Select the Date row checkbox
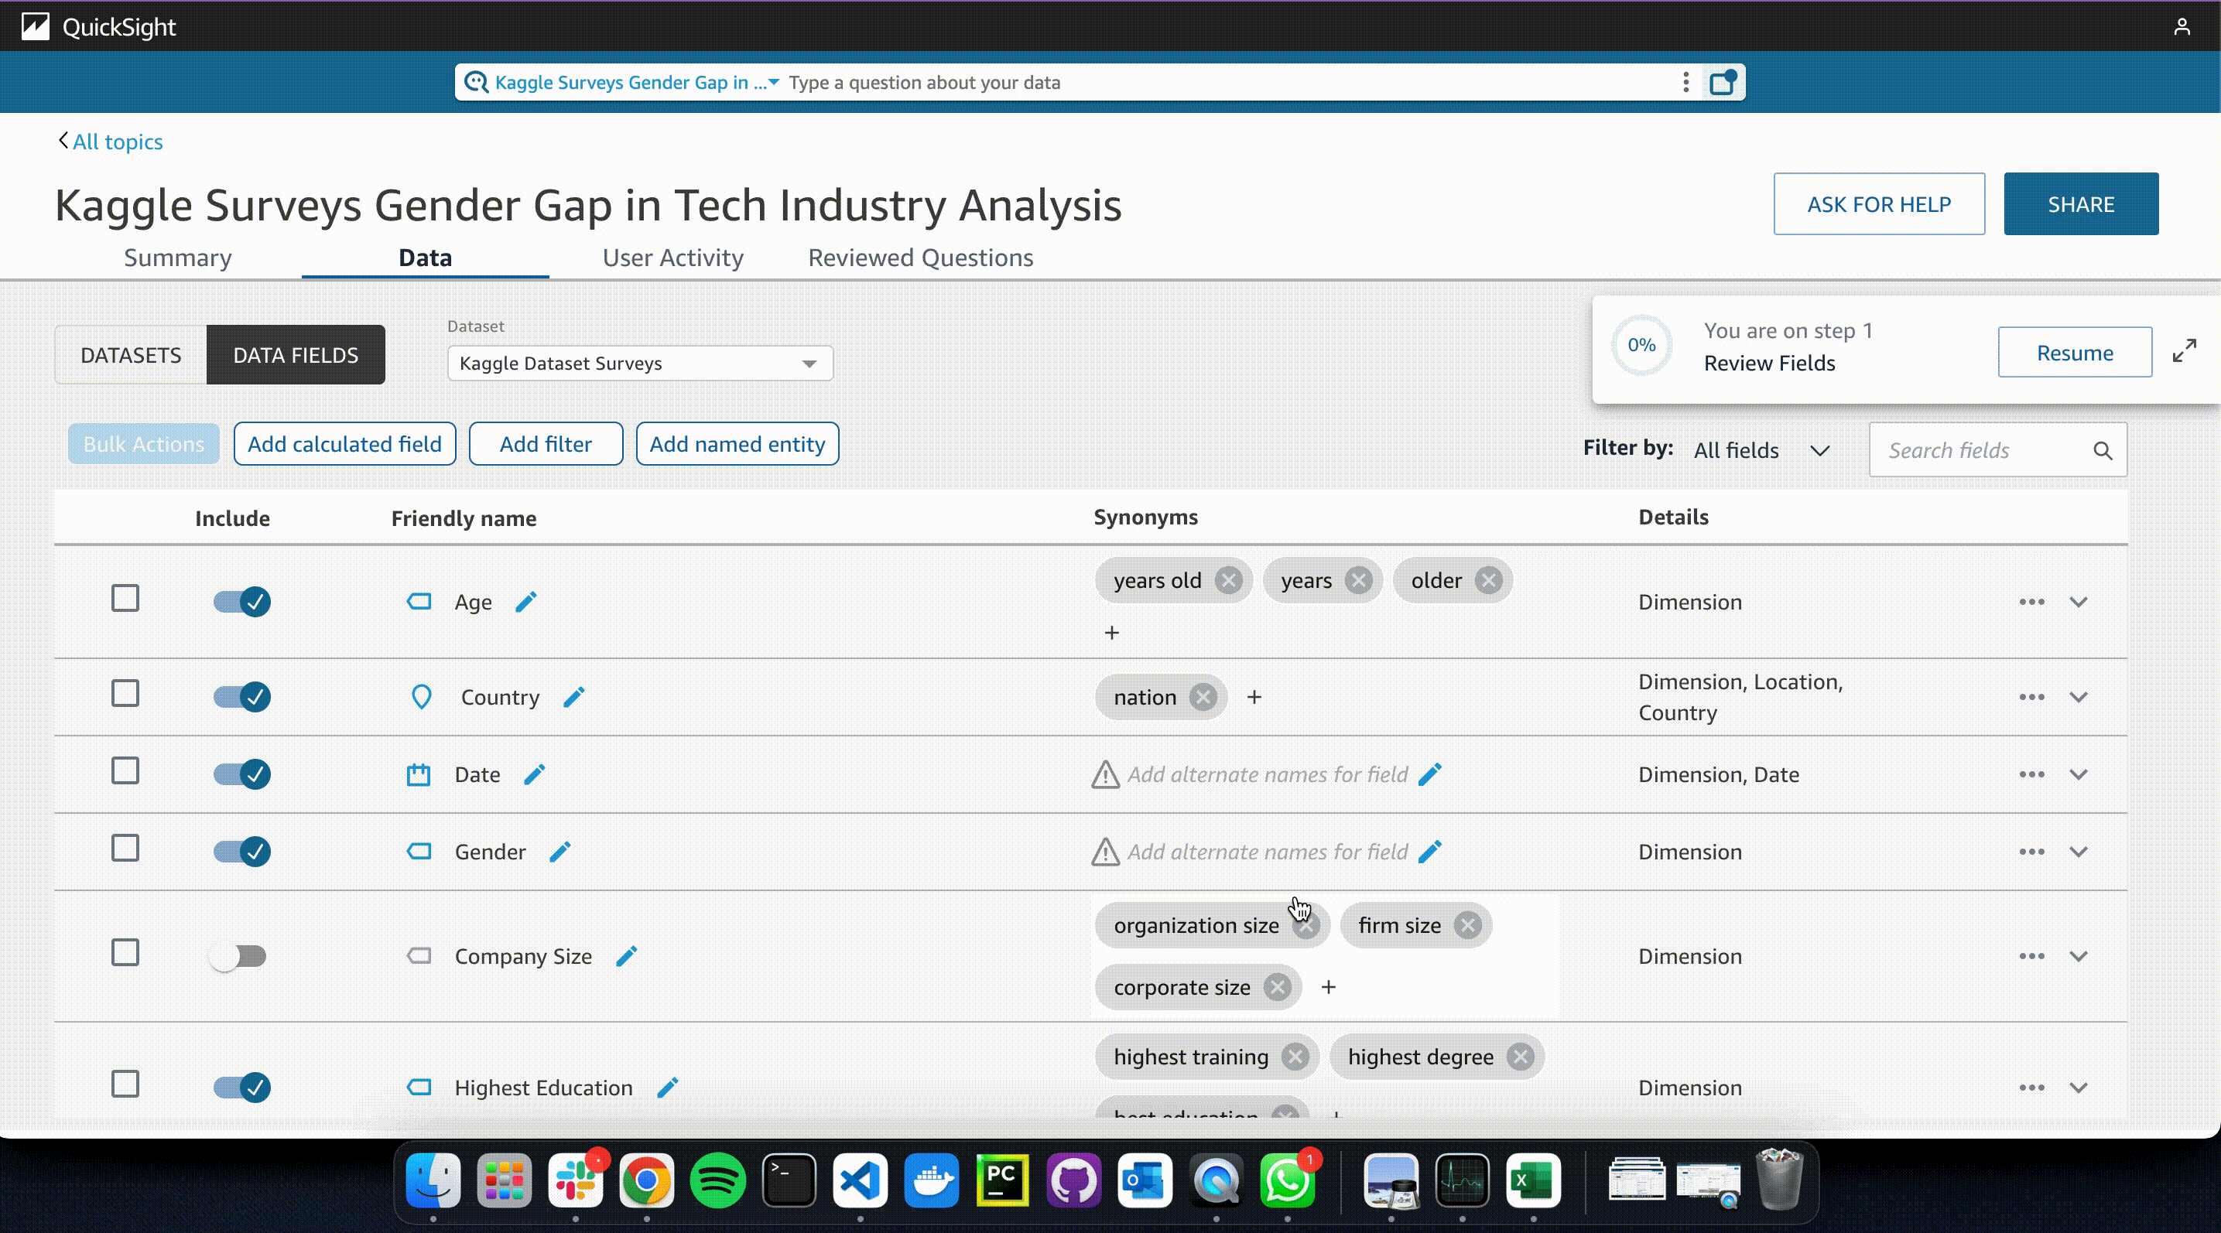The width and height of the screenshot is (2221, 1233). pyautogui.click(x=125, y=770)
